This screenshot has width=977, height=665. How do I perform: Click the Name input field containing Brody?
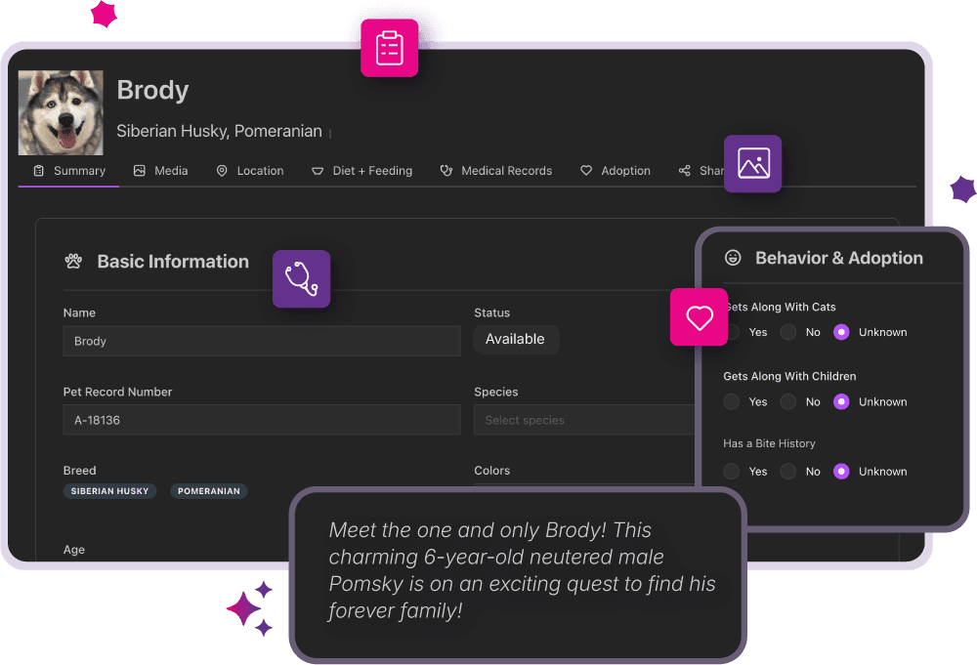coord(261,341)
